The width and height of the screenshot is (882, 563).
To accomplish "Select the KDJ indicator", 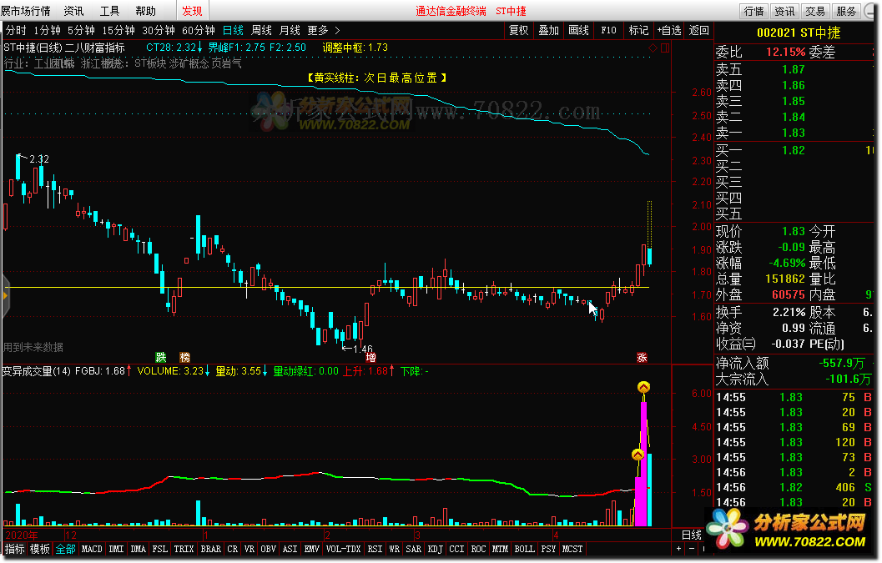I will coord(436,549).
